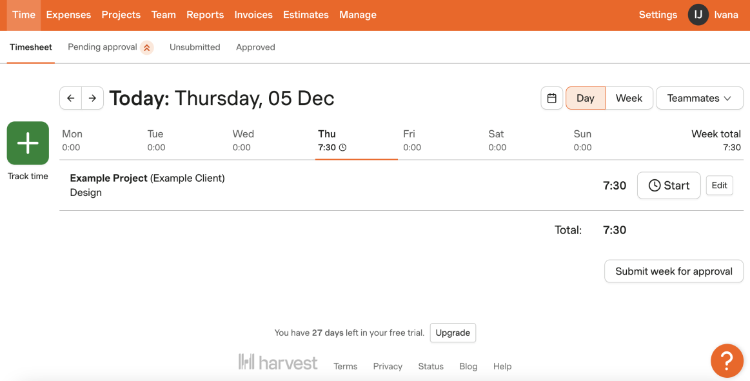Open Ivana account menu

click(726, 15)
